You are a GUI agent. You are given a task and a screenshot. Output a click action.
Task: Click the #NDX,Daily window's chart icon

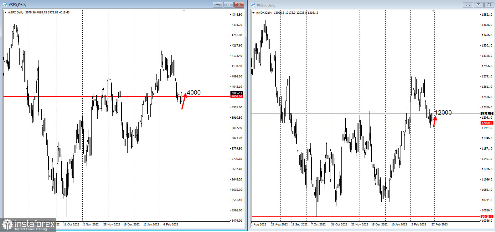pyautogui.click(x=253, y=5)
